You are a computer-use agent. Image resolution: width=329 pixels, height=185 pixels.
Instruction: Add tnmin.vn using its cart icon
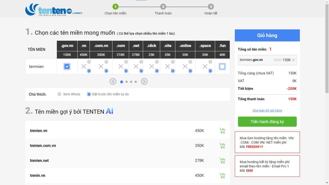tap(222, 175)
